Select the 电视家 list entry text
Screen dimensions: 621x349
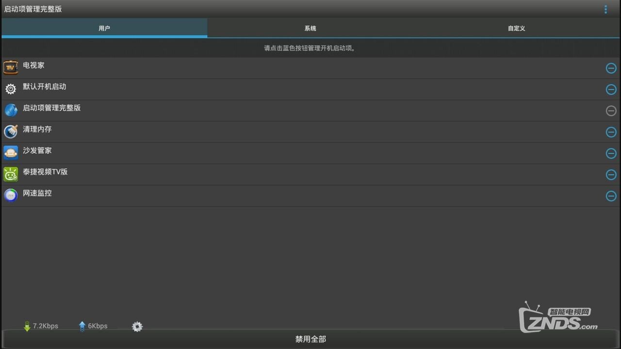pos(33,65)
